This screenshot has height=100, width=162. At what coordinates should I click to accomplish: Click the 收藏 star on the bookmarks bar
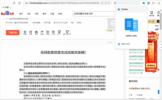pyautogui.click(x=3, y=7)
